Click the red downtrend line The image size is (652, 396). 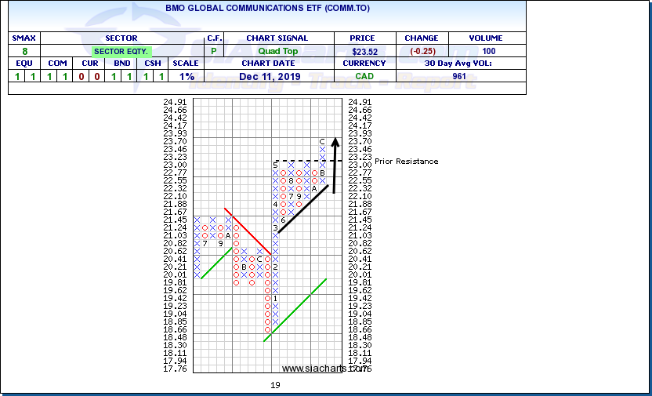[247, 231]
